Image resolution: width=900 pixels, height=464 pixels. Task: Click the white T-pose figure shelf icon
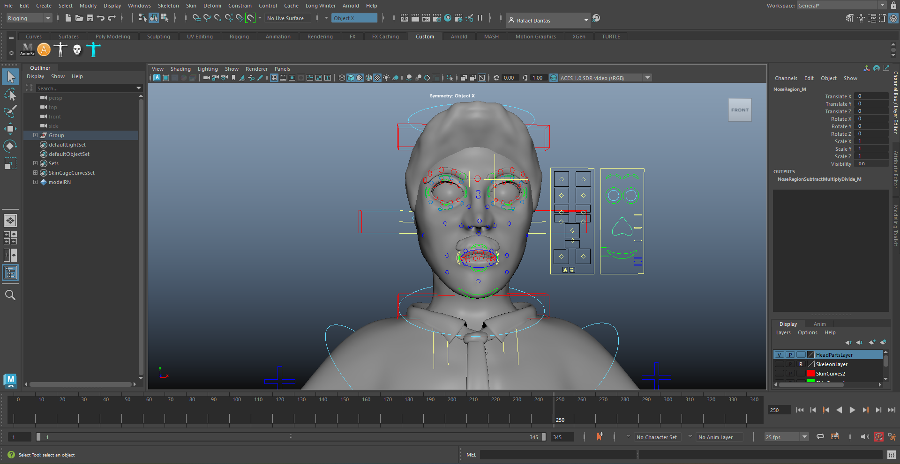pyautogui.click(x=60, y=50)
